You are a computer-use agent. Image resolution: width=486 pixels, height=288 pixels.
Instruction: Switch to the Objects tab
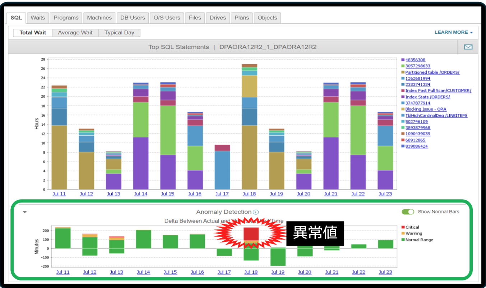pyautogui.click(x=267, y=18)
